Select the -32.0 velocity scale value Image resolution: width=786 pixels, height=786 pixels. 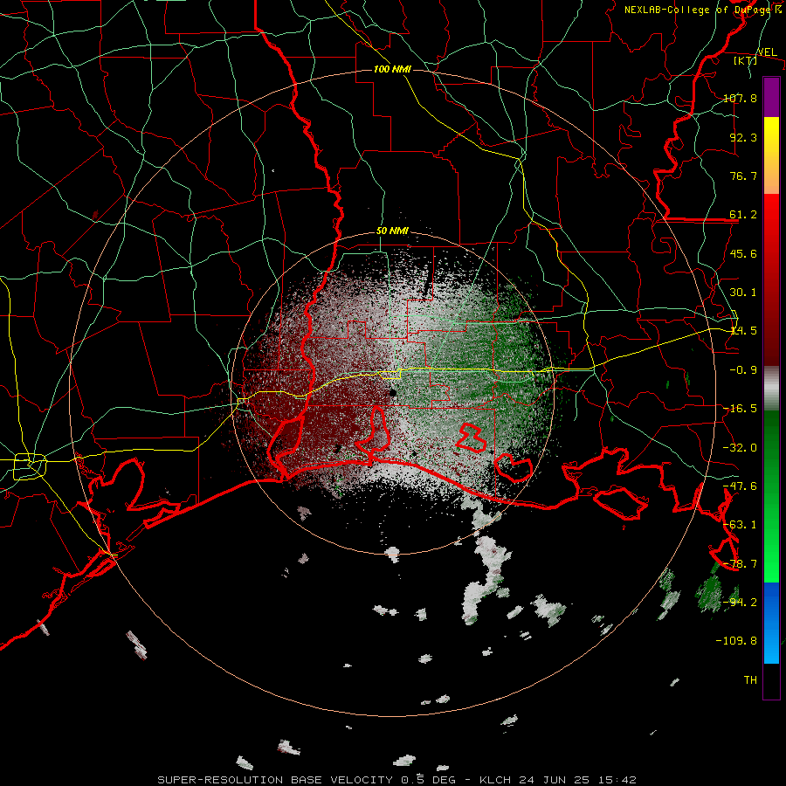click(740, 448)
